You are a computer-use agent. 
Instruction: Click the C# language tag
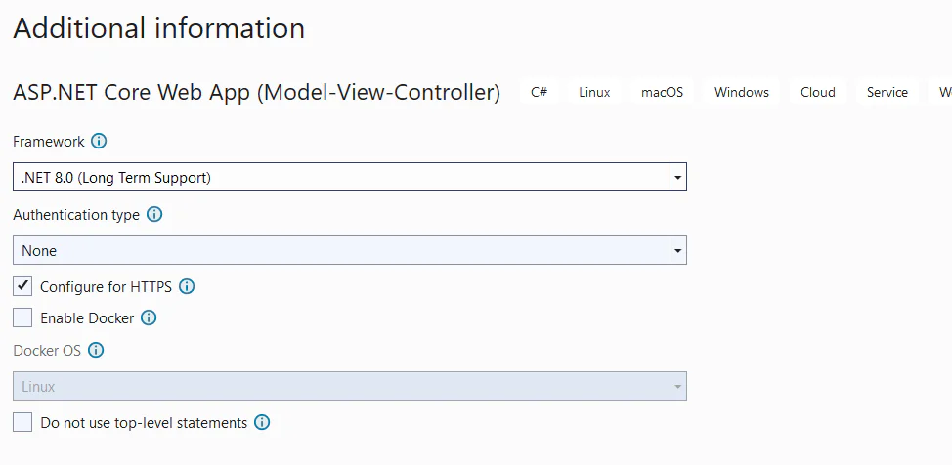coord(540,92)
